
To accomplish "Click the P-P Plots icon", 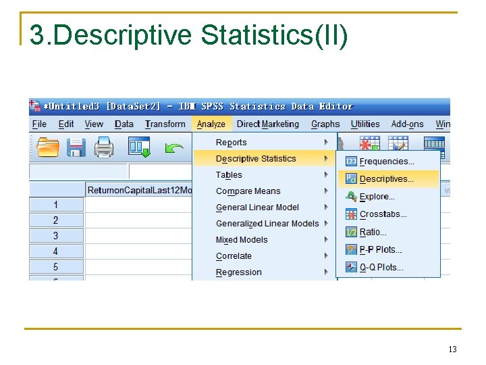I will (351, 249).
